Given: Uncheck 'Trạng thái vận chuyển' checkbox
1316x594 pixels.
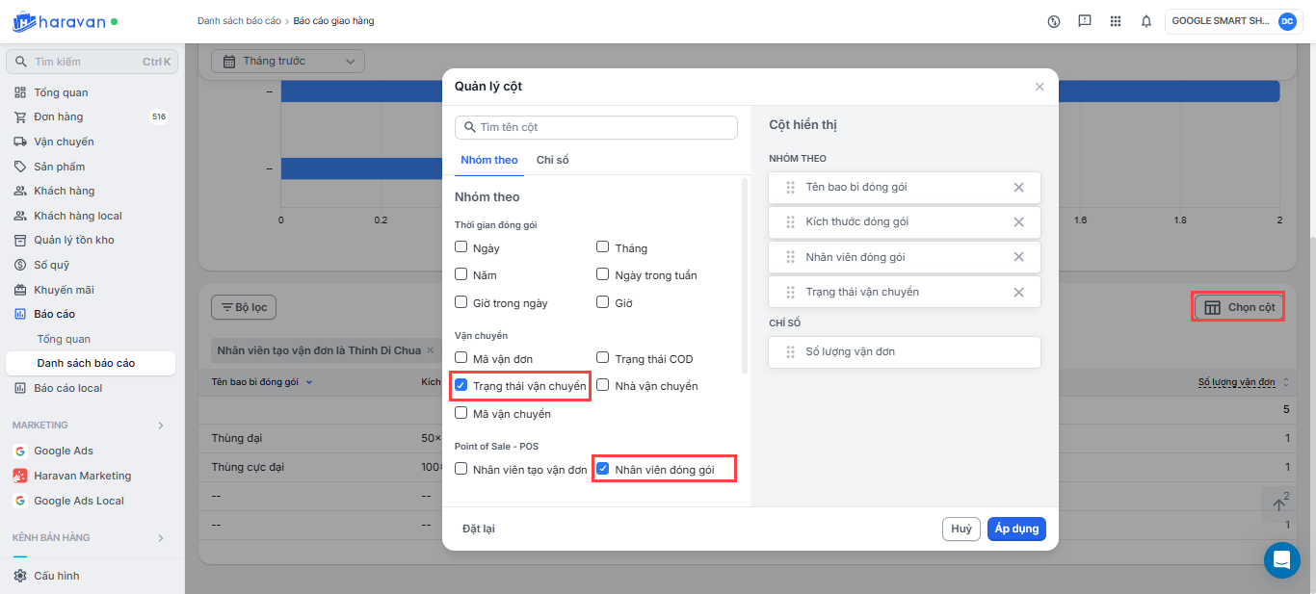Looking at the screenshot, I should [461, 386].
